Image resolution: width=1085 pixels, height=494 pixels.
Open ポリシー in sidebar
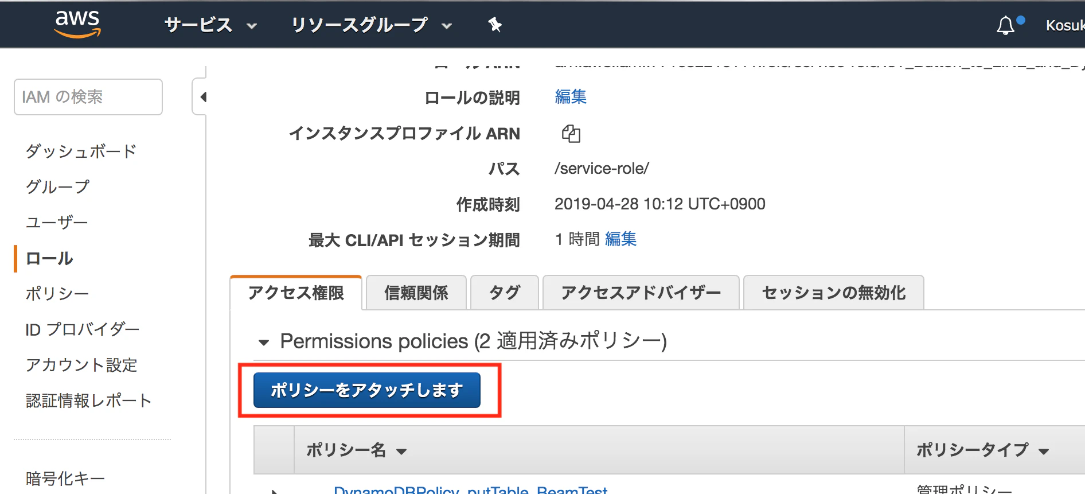[x=57, y=293]
